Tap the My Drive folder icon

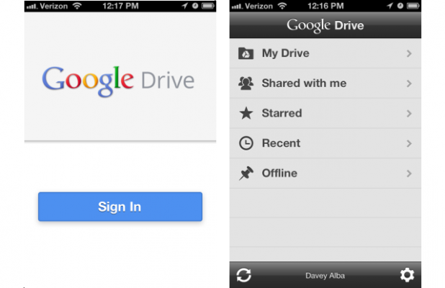(x=246, y=53)
